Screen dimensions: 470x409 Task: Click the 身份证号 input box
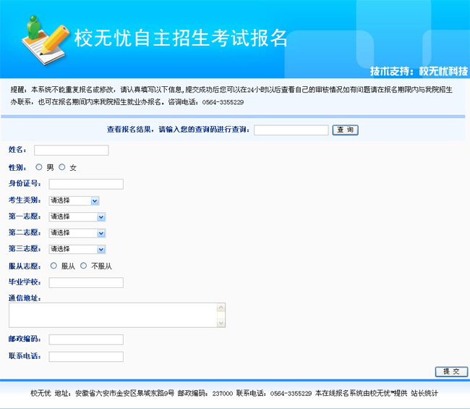pos(86,185)
